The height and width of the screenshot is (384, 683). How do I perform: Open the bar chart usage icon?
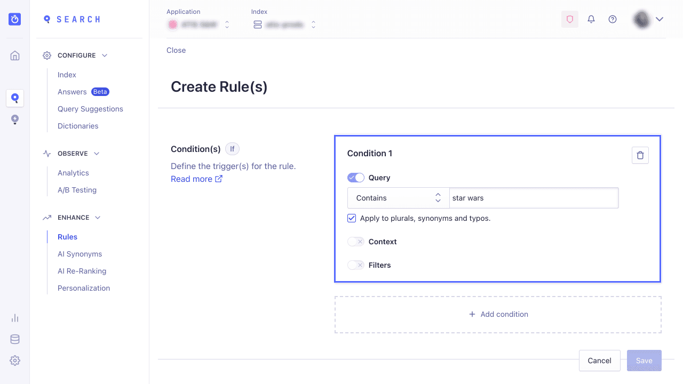click(x=15, y=318)
